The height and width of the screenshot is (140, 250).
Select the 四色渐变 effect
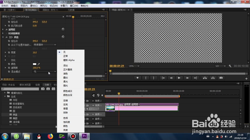17,107
